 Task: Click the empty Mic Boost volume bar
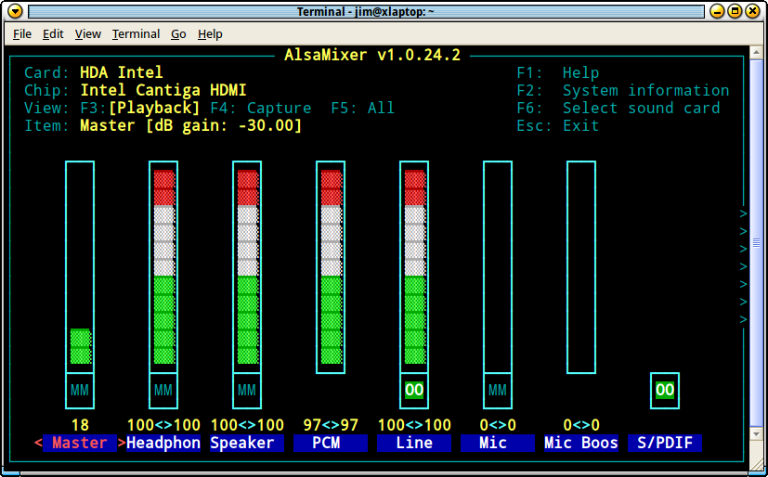[581, 267]
